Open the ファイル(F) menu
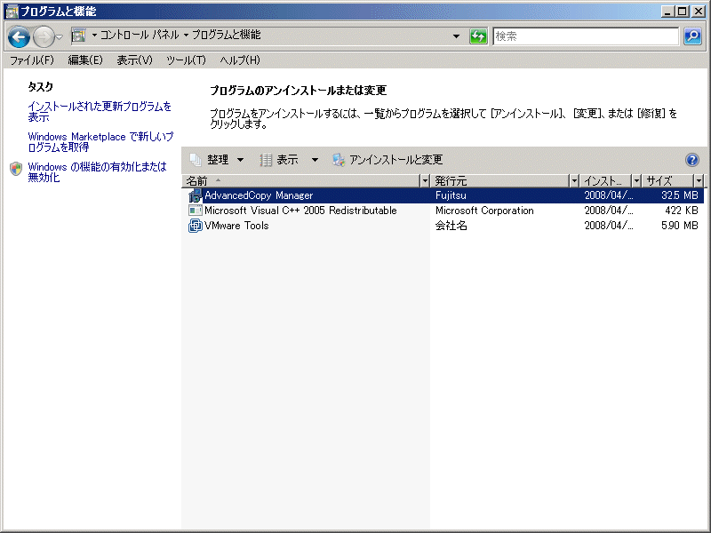This screenshot has height=533, width=711. 31,60
